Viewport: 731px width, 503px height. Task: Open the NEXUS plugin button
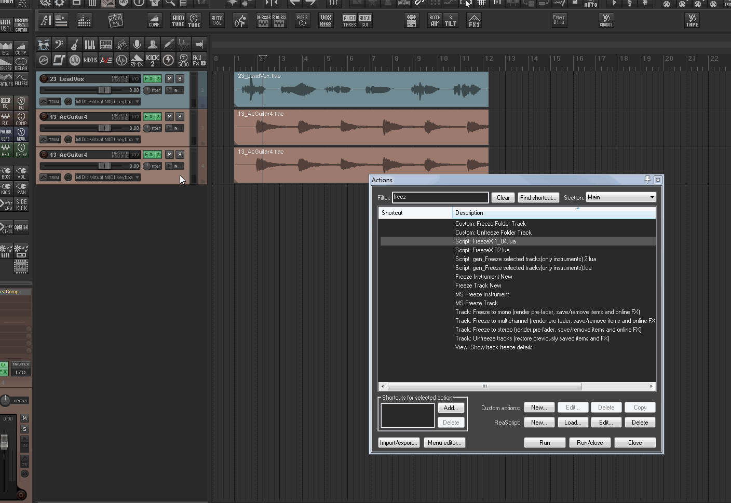(x=90, y=60)
